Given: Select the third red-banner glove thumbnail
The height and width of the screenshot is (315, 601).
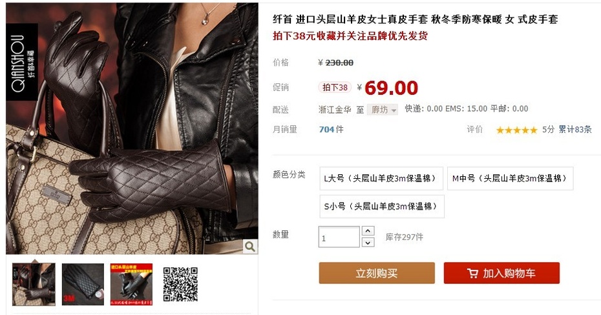Looking at the screenshot, I should 131,285.
